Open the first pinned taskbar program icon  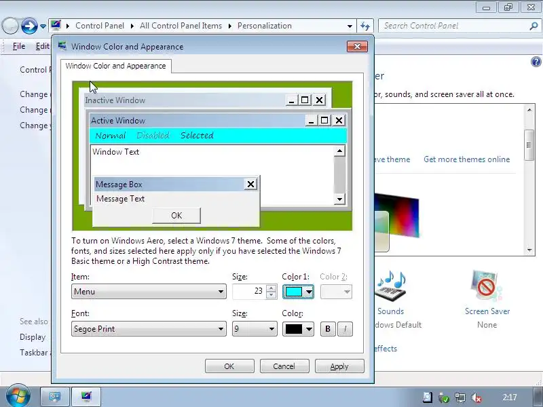[55, 397]
